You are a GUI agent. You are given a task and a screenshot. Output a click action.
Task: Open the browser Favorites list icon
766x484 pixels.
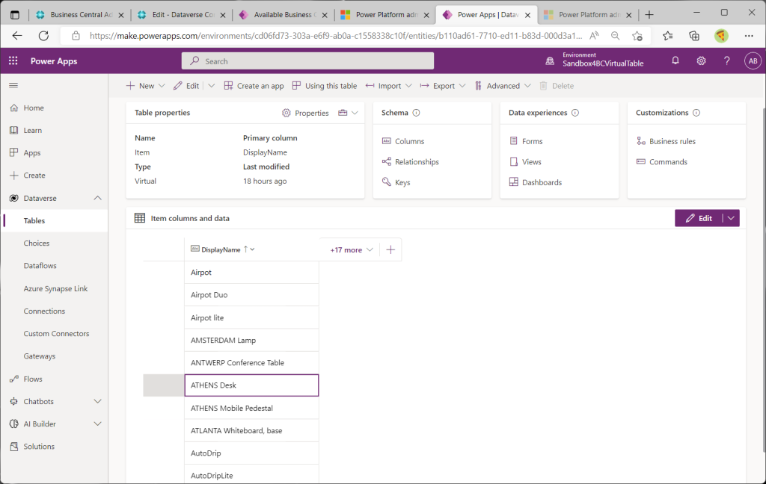click(x=668, y=36)
